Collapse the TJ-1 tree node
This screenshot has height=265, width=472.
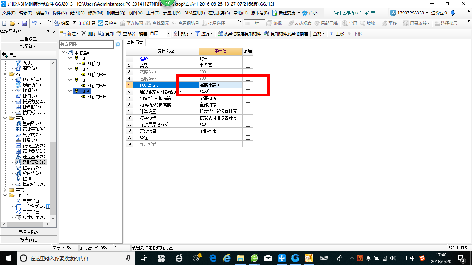70,58
